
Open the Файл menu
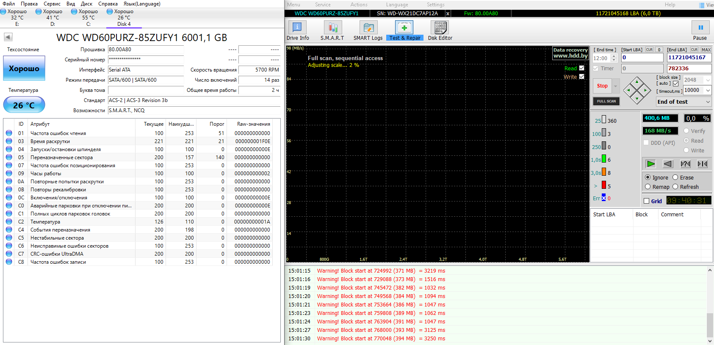tap(8, 4)
